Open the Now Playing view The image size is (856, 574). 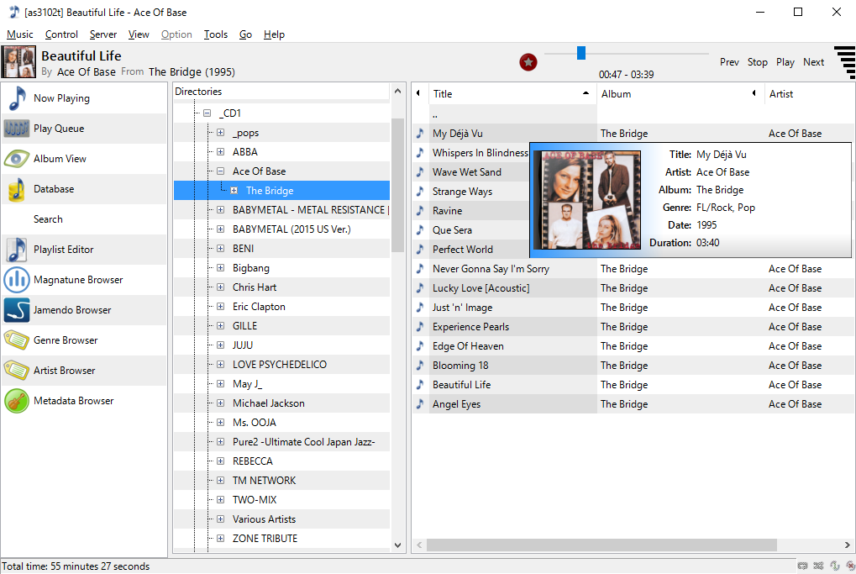[84, 98]
